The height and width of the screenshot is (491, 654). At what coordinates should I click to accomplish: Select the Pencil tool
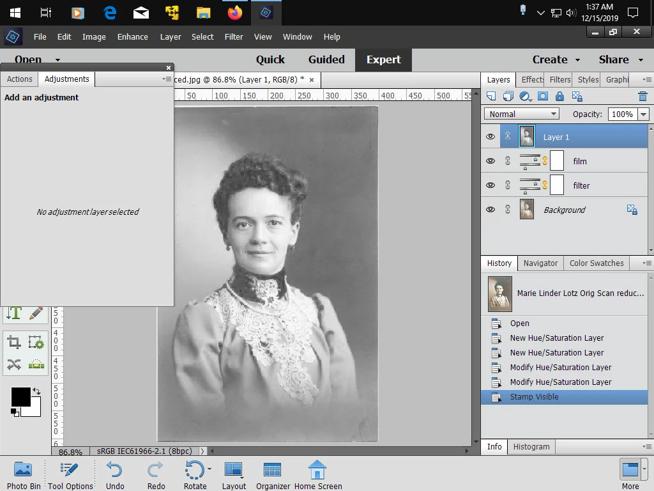click(x=36, y=313)
